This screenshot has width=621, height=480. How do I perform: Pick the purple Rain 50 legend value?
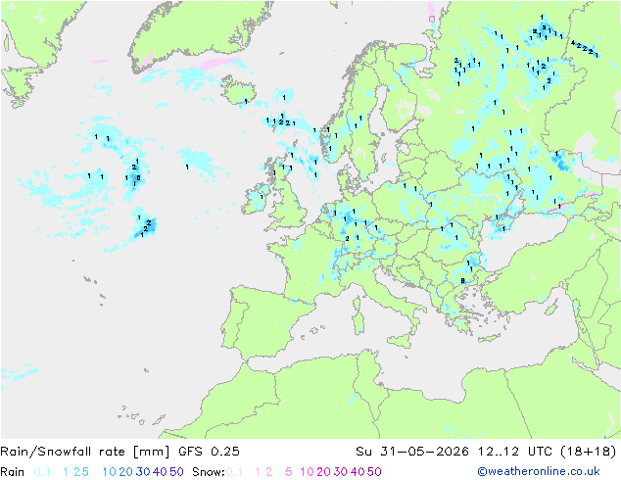pos(176,472)
